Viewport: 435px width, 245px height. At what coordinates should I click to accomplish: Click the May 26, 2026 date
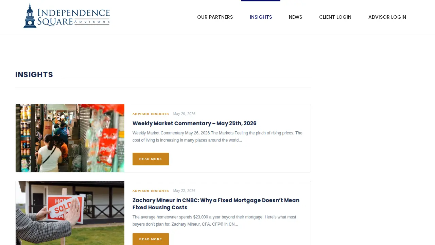(x=184, y=114)
